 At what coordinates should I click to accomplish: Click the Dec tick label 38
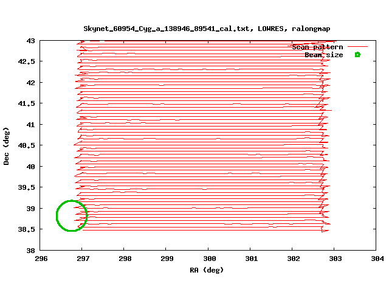click(x=31, y=251)
